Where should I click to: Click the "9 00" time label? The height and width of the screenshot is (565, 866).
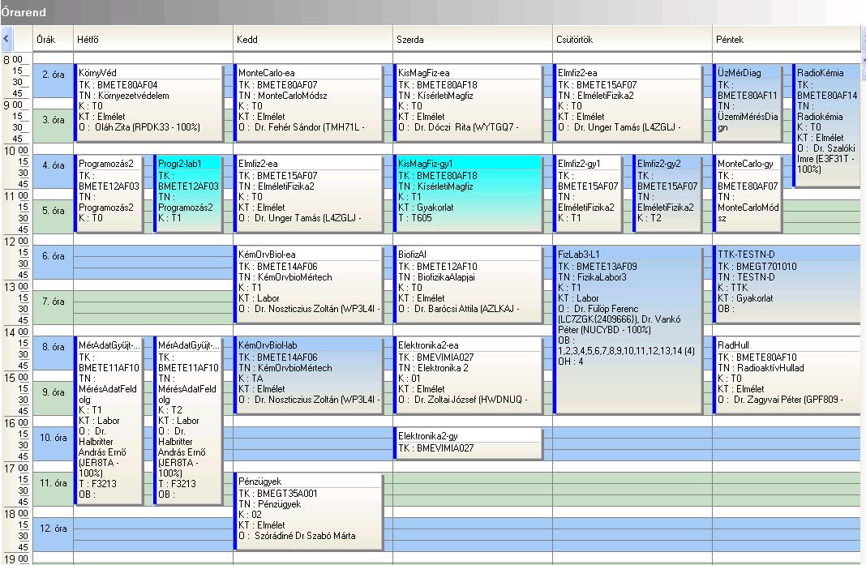point(13,105)
